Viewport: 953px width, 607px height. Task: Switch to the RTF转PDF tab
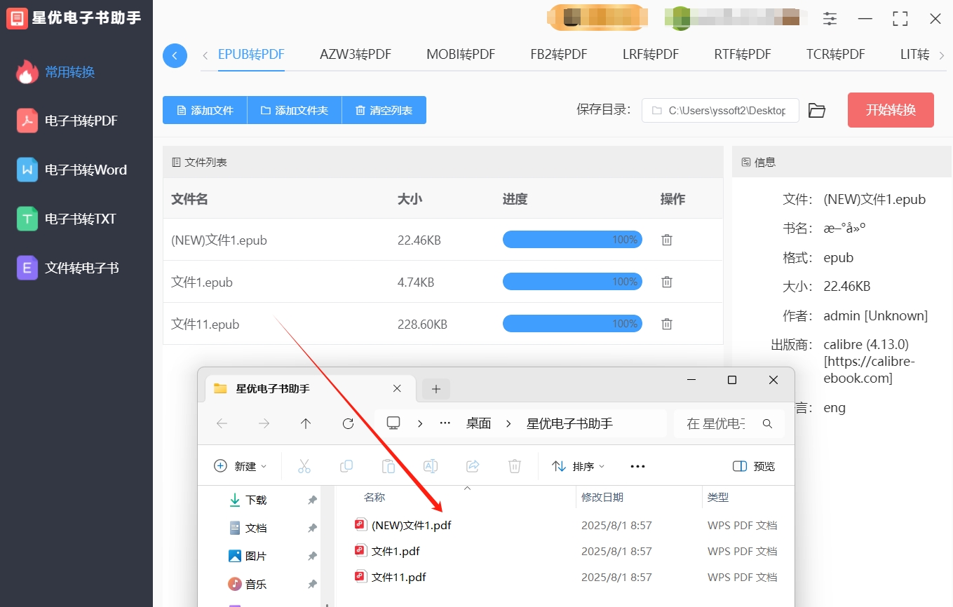point(743,55)
